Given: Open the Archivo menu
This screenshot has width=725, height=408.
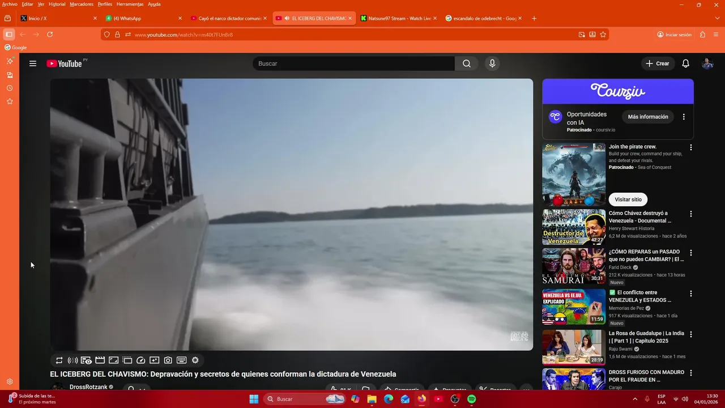Looking at the screenshot, I should [x=10, y=4].
